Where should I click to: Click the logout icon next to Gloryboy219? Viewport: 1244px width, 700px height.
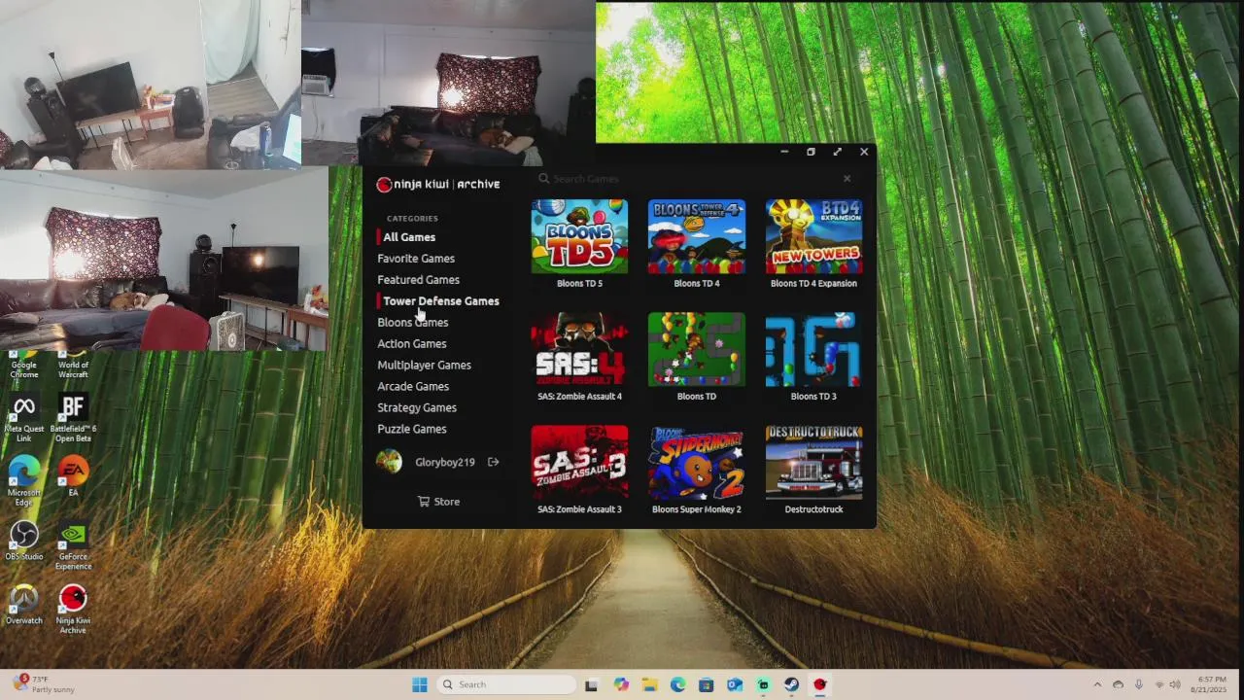tap(493, 462)
